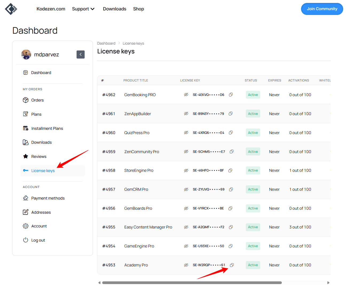Reveal the Academy Pro license key
The height and width of the screenshot is (292, 348).
(186, 265)
